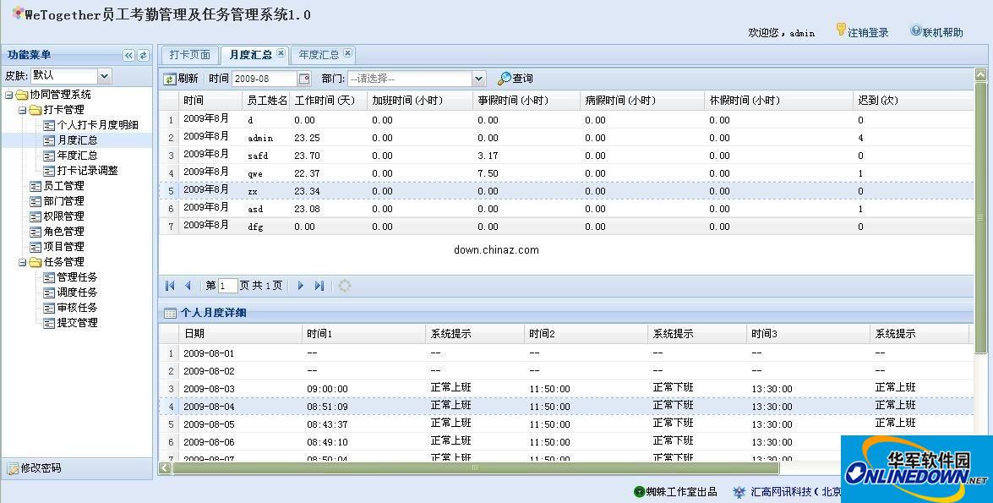The width and height of the screenshot is (993, 503).
Task: Collapse the 功能菜单 panel with double-arrow toggle
Action: pos(127,54)
